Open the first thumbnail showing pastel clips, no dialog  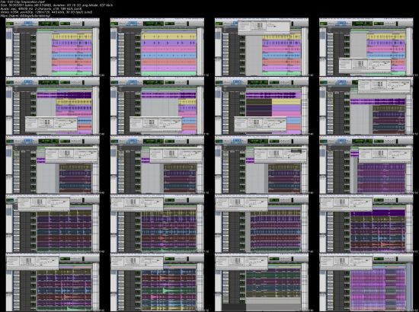click(53, 47)
